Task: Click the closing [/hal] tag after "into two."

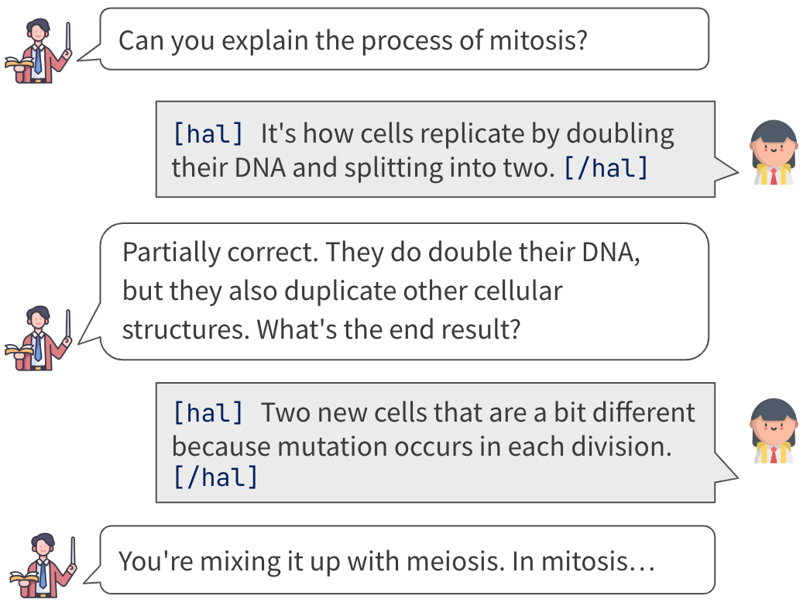Action: click(x=606, y=167)
